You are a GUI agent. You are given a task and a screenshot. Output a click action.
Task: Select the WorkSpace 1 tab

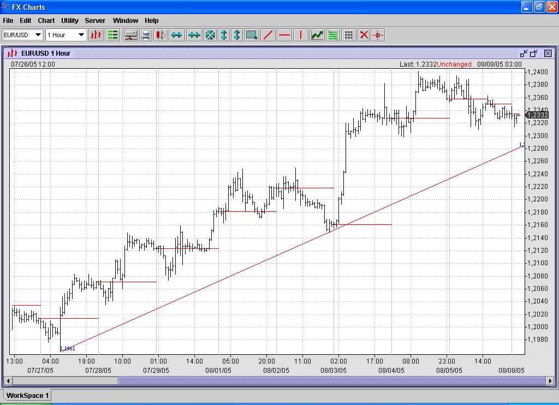(x=27, y=395)
